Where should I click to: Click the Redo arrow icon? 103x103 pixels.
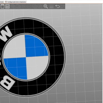(x=63, y=6)
